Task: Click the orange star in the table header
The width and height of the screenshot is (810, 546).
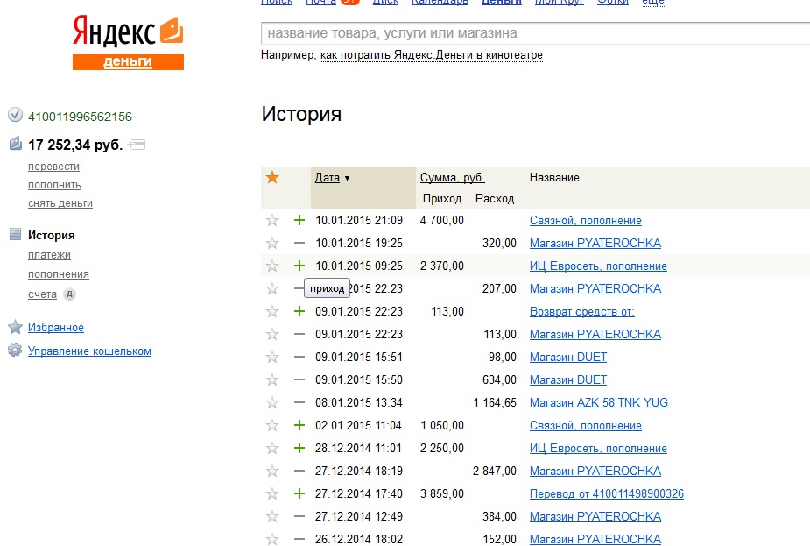Action: click(272, 177)
